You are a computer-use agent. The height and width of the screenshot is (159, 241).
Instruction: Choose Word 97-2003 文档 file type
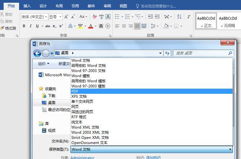pyautogui.click(x=152, y=71)
